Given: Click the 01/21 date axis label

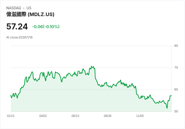Looking at the screenshot, I should 11,116.
